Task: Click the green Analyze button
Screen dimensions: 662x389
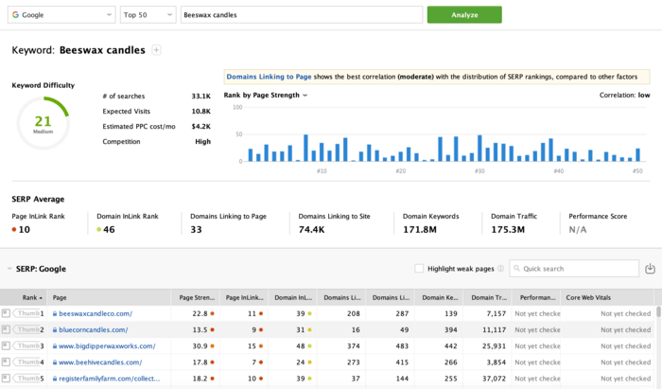Action: pos(464,15)
